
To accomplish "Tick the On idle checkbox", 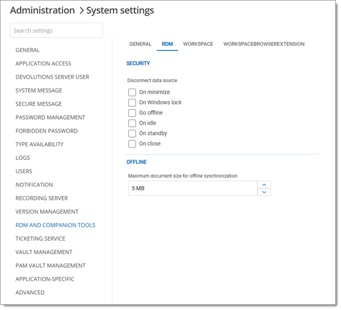I will 132,123.
